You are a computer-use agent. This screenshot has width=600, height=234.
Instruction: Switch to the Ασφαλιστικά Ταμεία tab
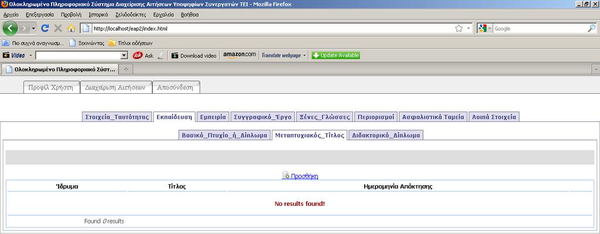pos(433,117)
